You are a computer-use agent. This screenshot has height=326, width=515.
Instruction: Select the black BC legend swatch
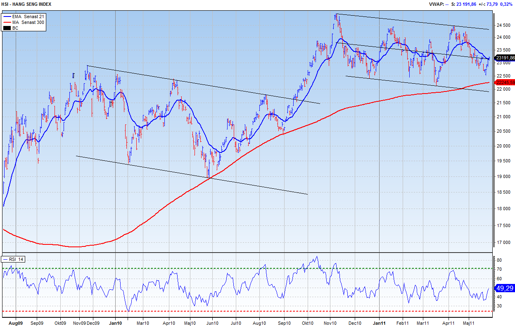point(7,28)
